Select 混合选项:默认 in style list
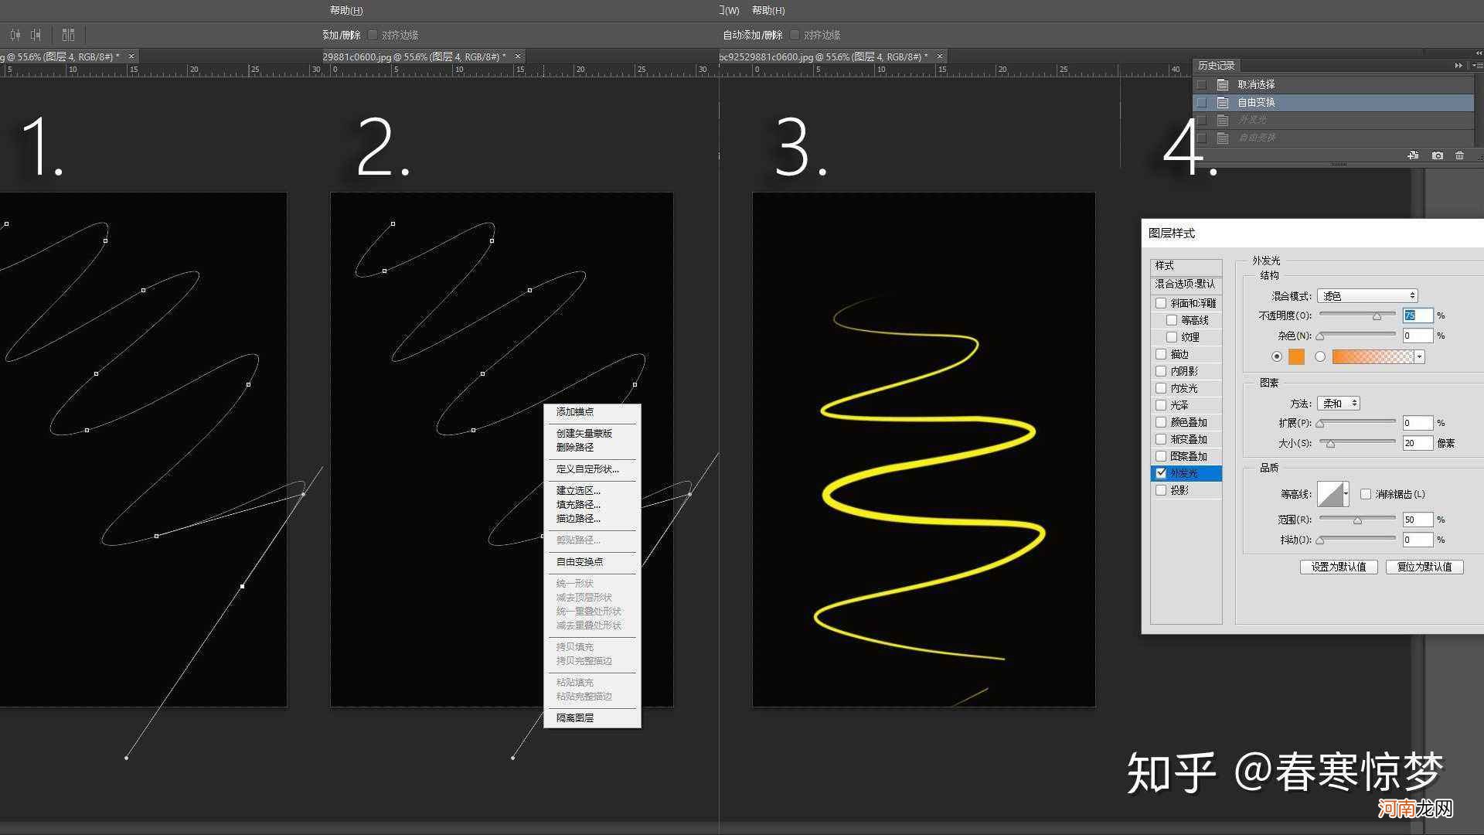This screenshot has height=835, width=1484. click(1186, 285)
